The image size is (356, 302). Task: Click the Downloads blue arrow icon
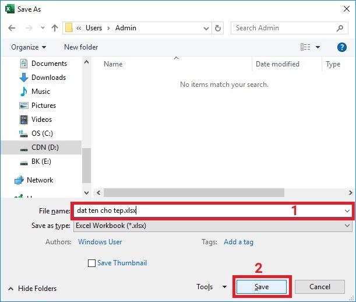[24, 78]
